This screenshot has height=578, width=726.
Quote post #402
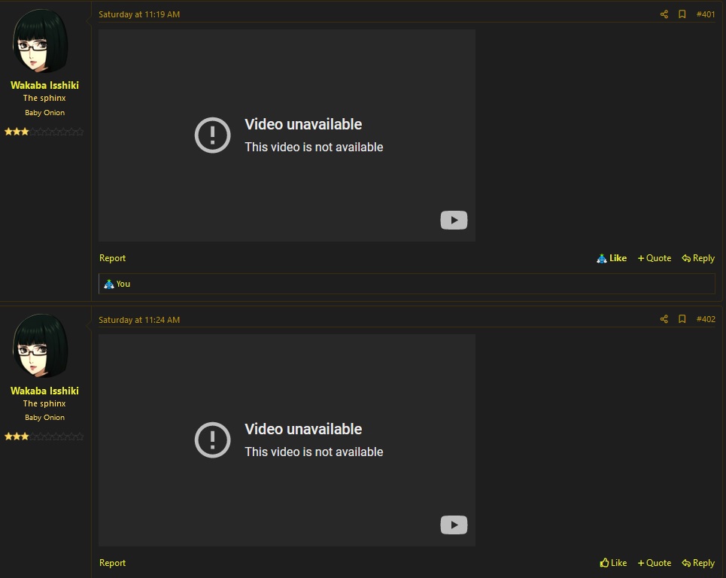(x=655, y=563)
